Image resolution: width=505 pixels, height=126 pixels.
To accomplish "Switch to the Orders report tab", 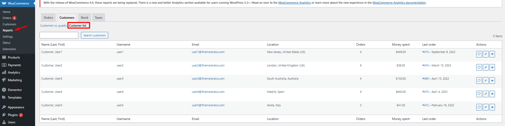I will point(48,17).
